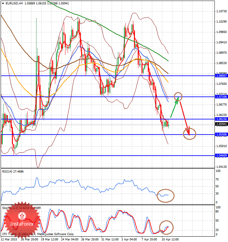Viewport: 228px width, 242px height.
Task: Click the 30 level on RSI scale
Action: (x=217, y=193)
